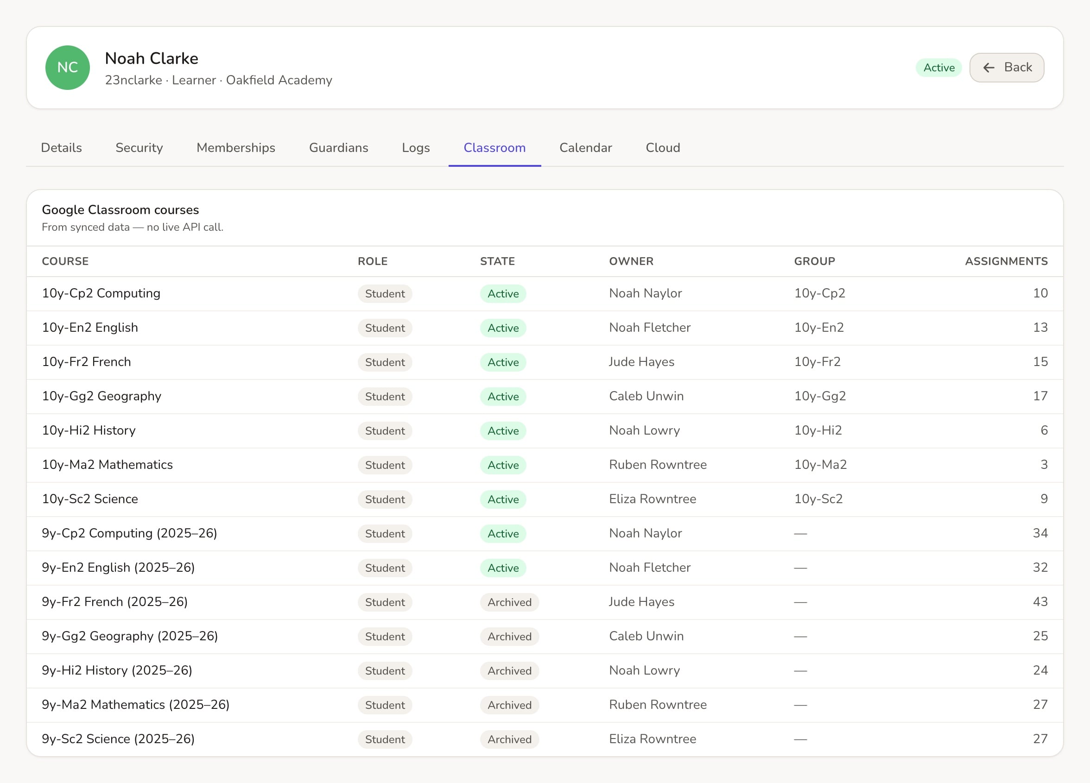Click 9y-Gg2 Geography (2025–26) course name
Viewport: 1090px width, 783px height.
(130, 636)
